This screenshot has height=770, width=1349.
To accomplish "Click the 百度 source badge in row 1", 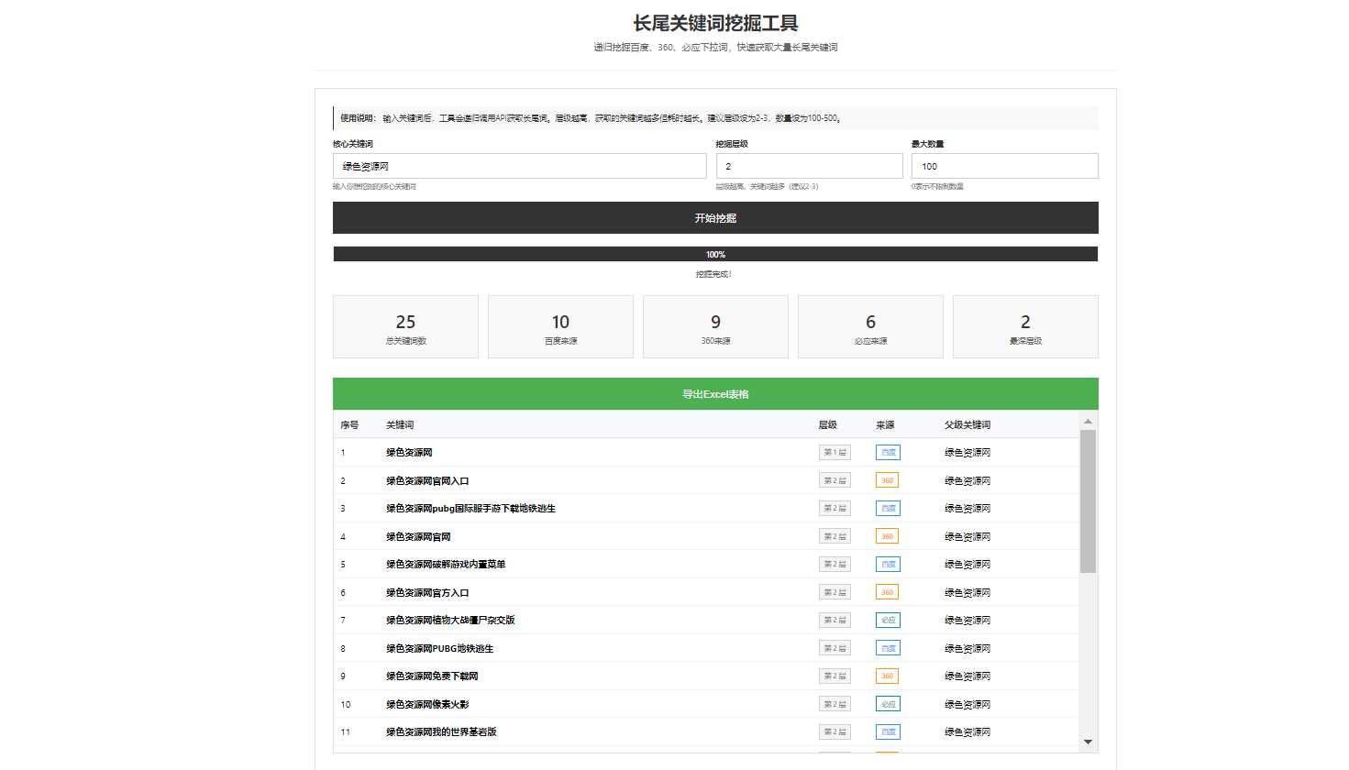I will click(x=888, y=452).
